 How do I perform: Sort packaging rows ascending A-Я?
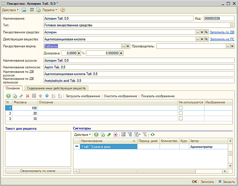click(x=53, y=96)
